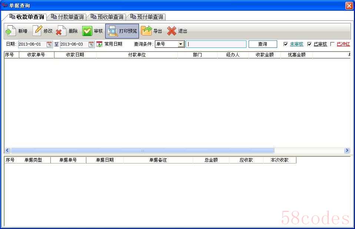Click the 退出 (Exit) red X icon
This screenshot has height=229, width=355.
[x=172, y=31]
